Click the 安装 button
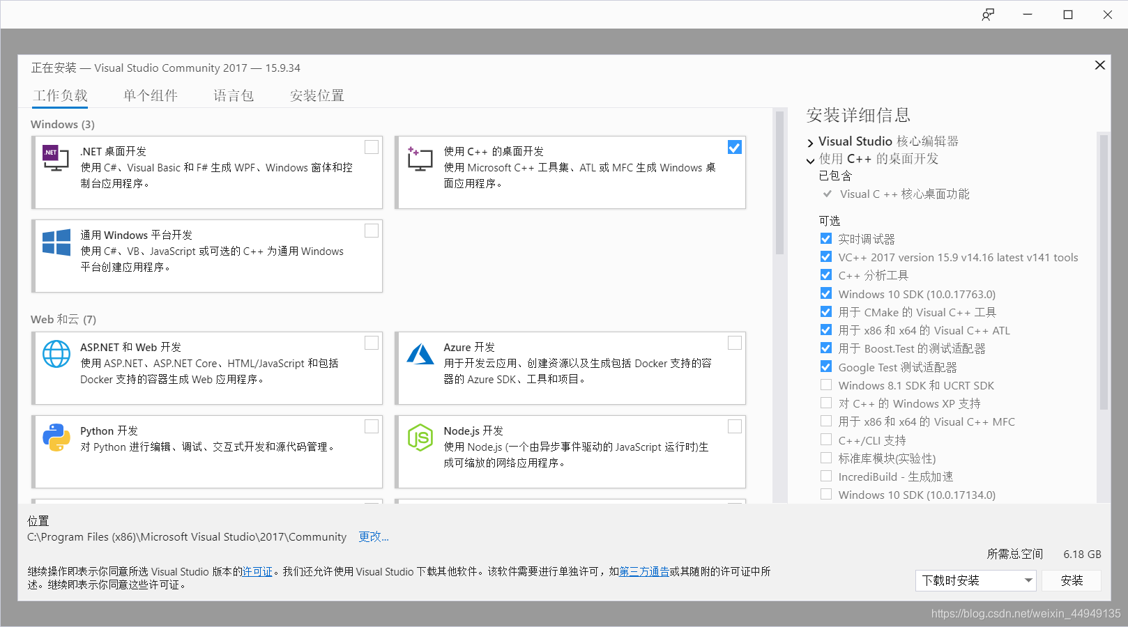 (1072, 580)
